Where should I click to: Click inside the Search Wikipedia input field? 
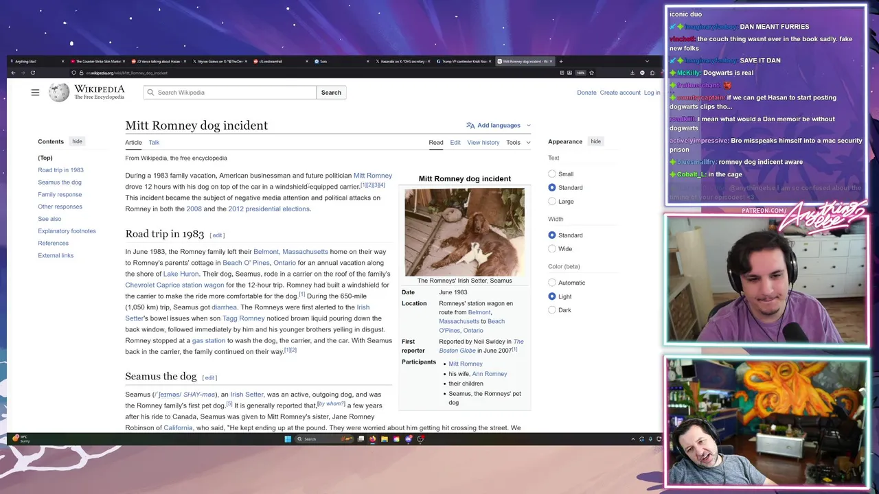230,93
